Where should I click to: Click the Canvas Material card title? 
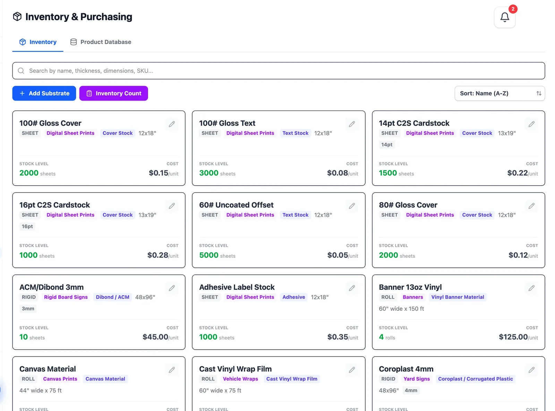pyautogui.click(x=48, y=369)
